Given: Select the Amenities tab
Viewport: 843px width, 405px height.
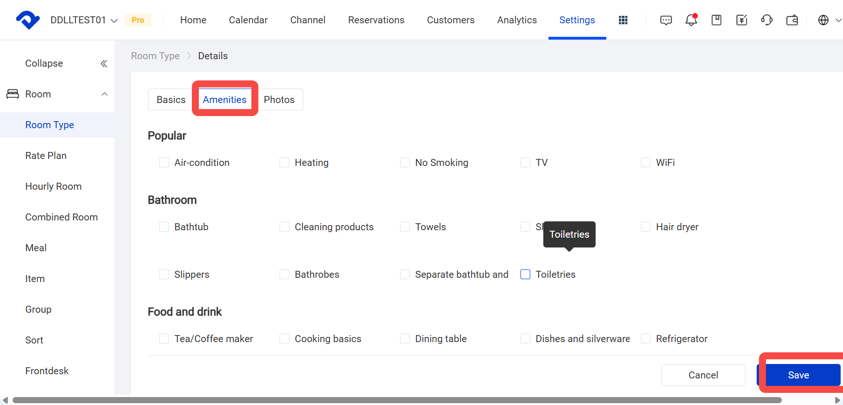Looking at the screenshot, I should pyautogui.click(x=225, y=100).
